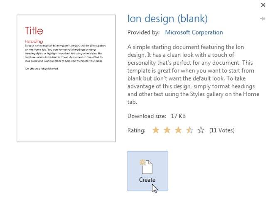Click the "(11 Votes)" rating count
This screenshot has height=198, width=270.
(x=222, y=130)
